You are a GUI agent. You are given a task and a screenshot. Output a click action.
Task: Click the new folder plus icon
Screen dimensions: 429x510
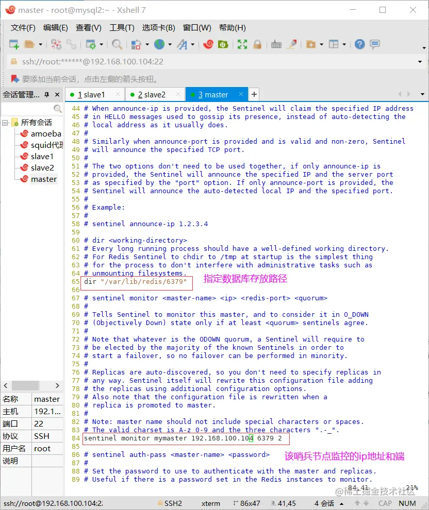pos(311,44)
